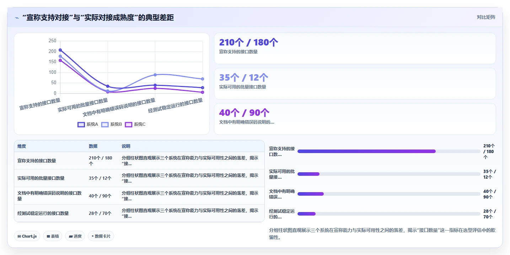Click progress value 210个 / 180个 on right
This screenshot has height=255, width=510.
[x=489, y=151]
